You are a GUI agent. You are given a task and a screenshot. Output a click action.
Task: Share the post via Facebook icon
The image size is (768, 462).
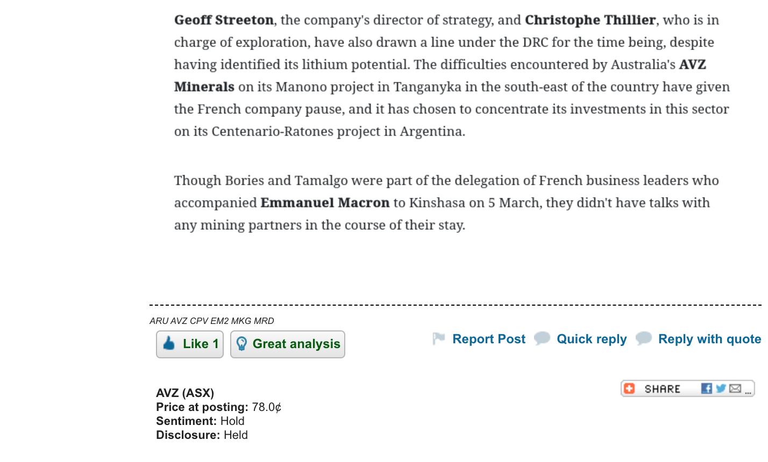[707, 388]
